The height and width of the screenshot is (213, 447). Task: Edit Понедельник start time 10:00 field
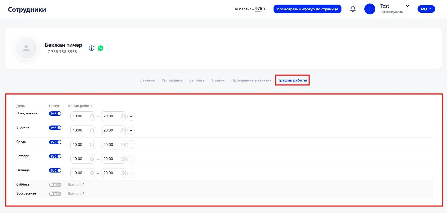coord(83,116)
